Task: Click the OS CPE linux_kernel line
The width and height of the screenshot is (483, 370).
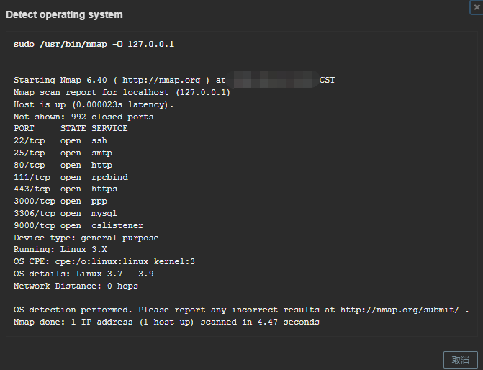Action: click(104, 261)
